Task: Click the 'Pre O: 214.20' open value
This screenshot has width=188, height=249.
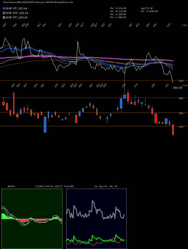Action: coord(118,8)
